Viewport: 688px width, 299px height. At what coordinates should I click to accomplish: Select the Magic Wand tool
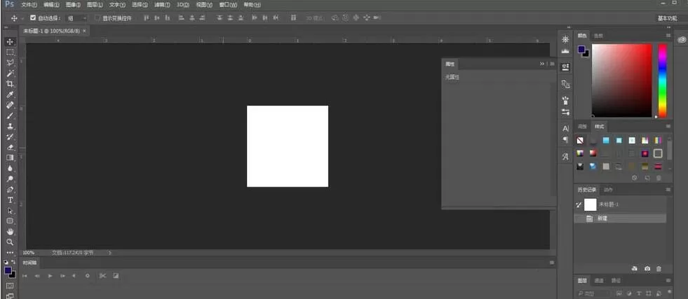pyautogui.click(x=10, y=73)
